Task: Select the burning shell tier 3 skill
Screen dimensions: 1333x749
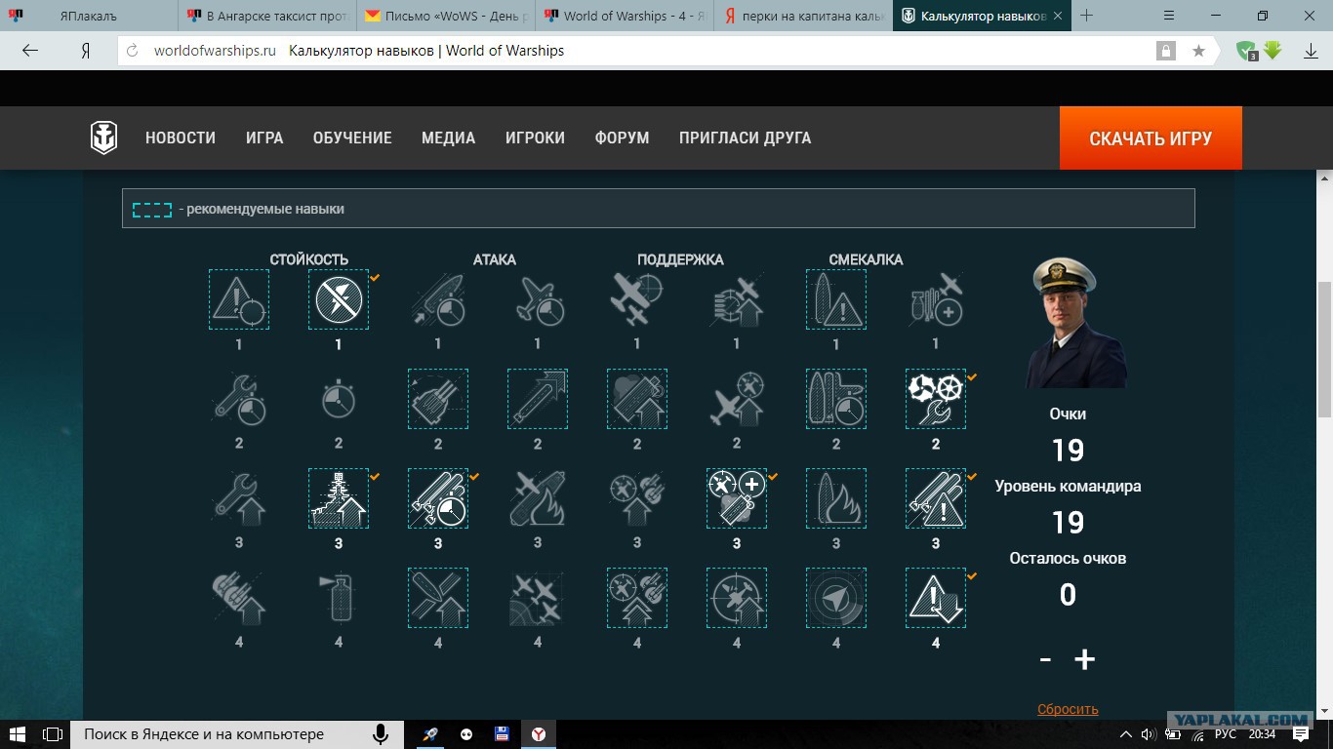Action: coord(836,498)
